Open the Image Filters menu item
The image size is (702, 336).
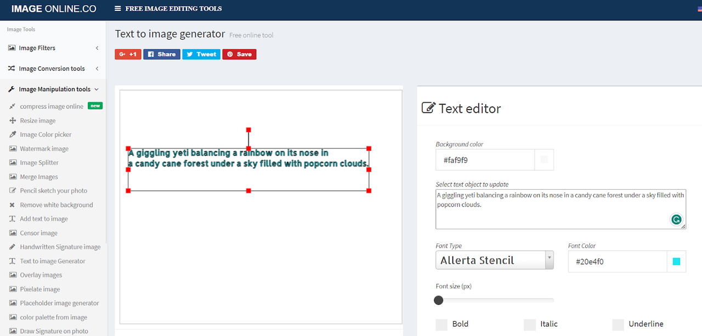coord(53,48)
